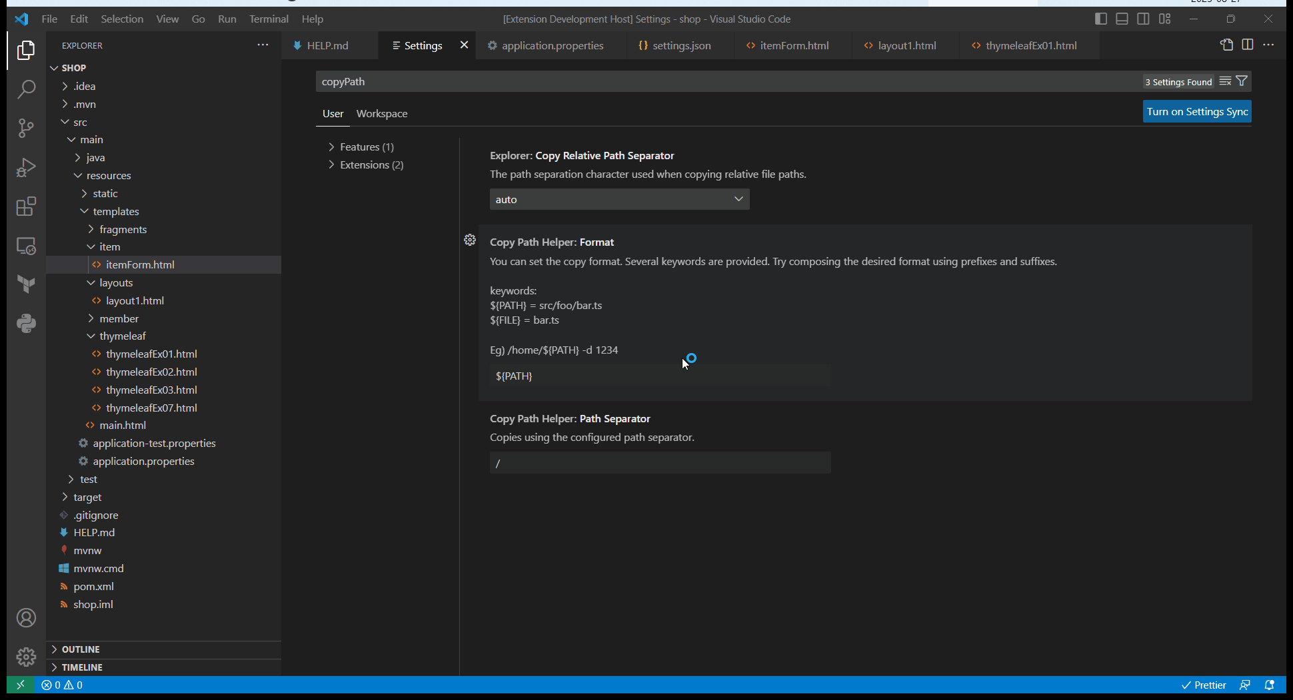Open Run and Debug view
The width and height of the screenshot is (1293, 700).
(x=26, y=167)
